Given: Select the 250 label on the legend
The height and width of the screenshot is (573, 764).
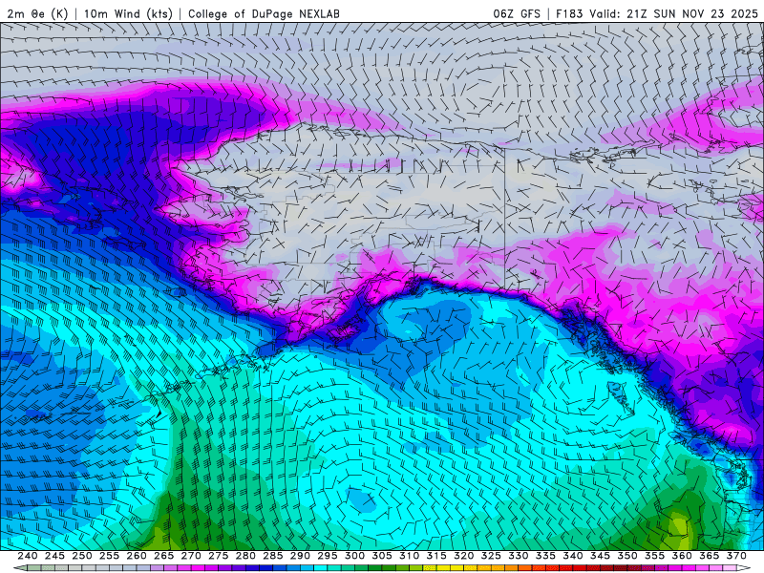Looking at the screenshot, I should 82,556.
